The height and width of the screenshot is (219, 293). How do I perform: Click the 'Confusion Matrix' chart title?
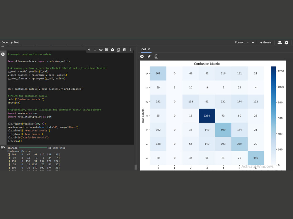point(207,64)
